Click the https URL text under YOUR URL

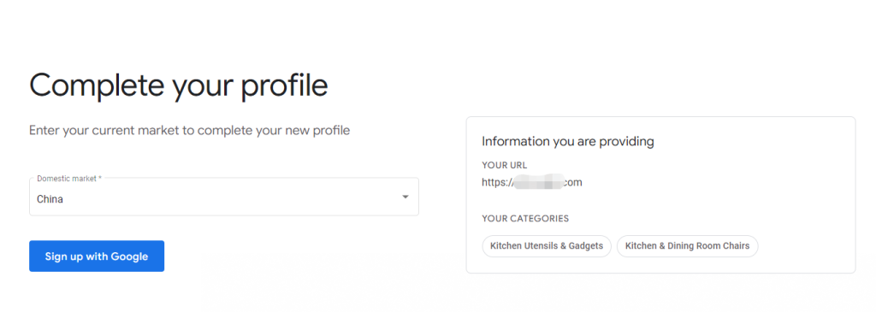tap(532, 183)
